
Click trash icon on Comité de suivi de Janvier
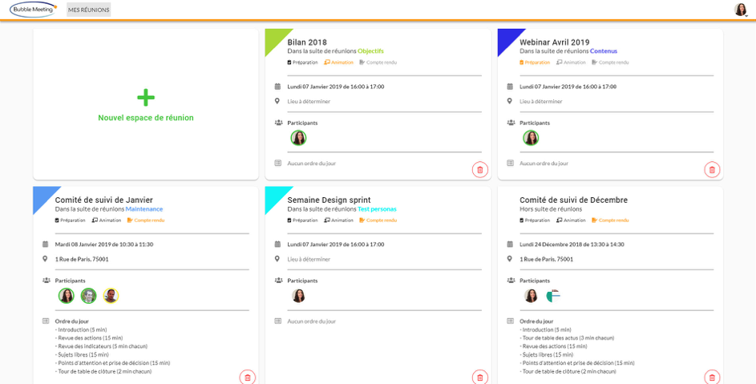pos(247,377)
